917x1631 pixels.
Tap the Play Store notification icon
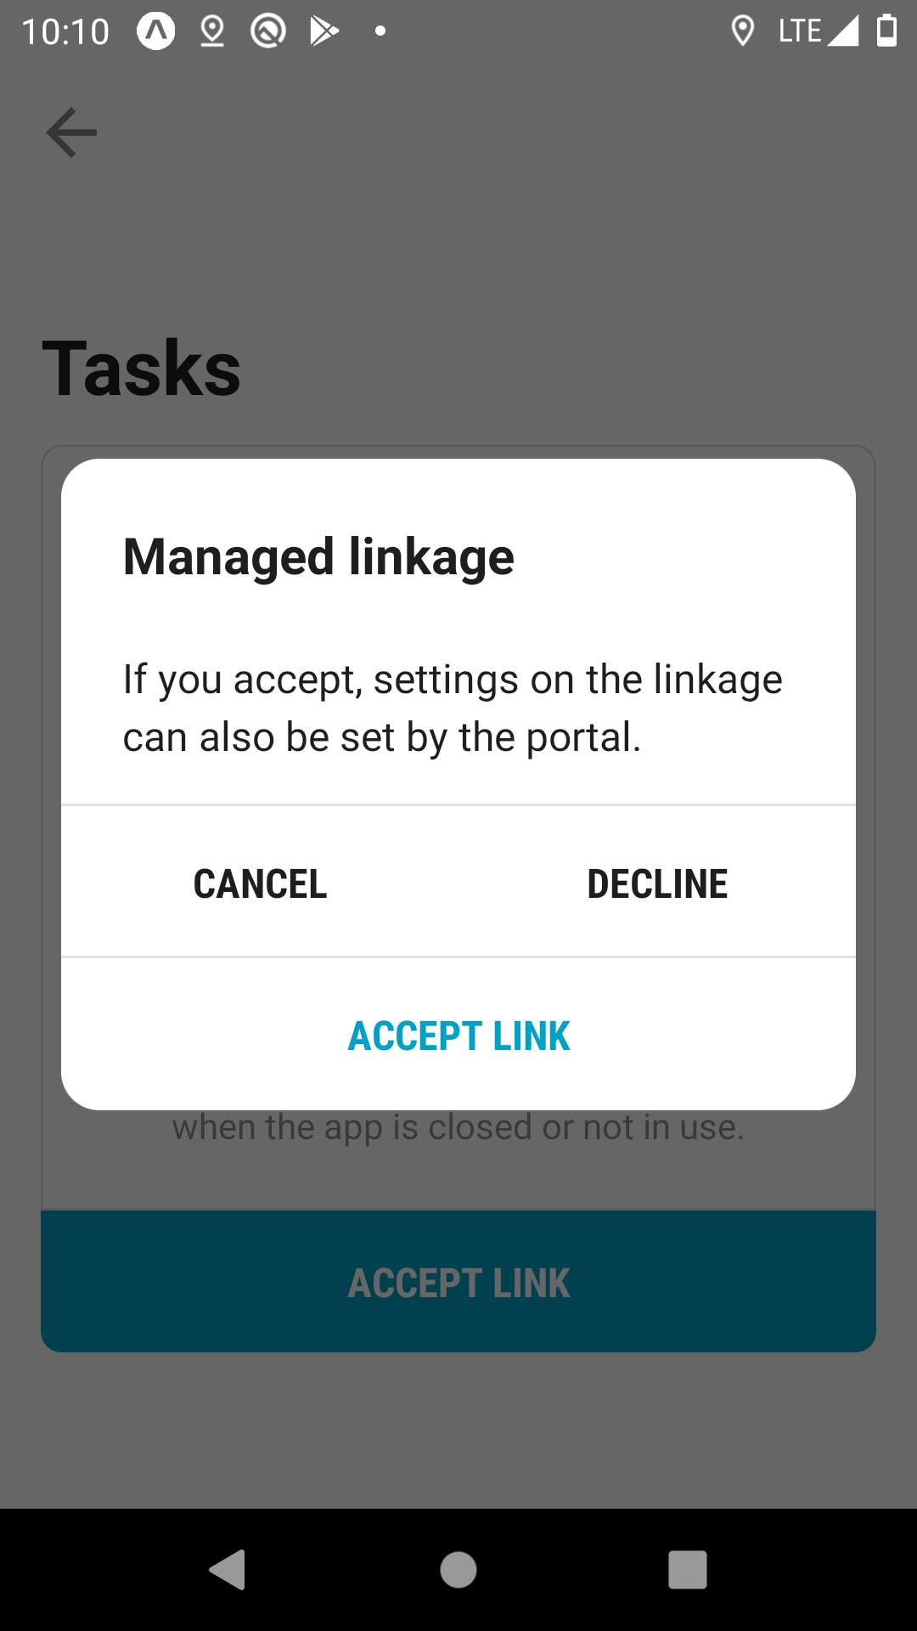pyautogui.click(x=323, y=31)
